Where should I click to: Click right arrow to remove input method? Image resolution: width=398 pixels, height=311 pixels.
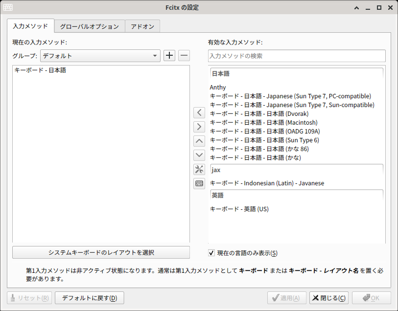click(199, 127)
